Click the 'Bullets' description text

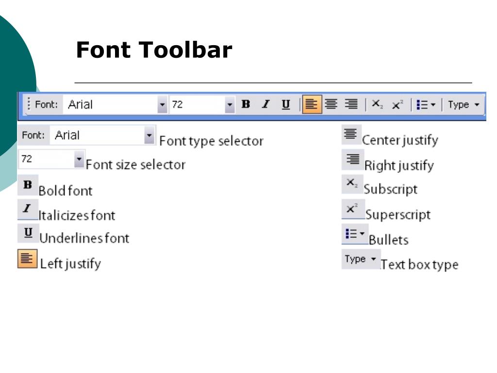click(389, 240)
